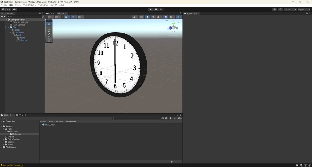Open search picker icon in Project panel
Screen dimensions: 312x167
tap(162, 118)
